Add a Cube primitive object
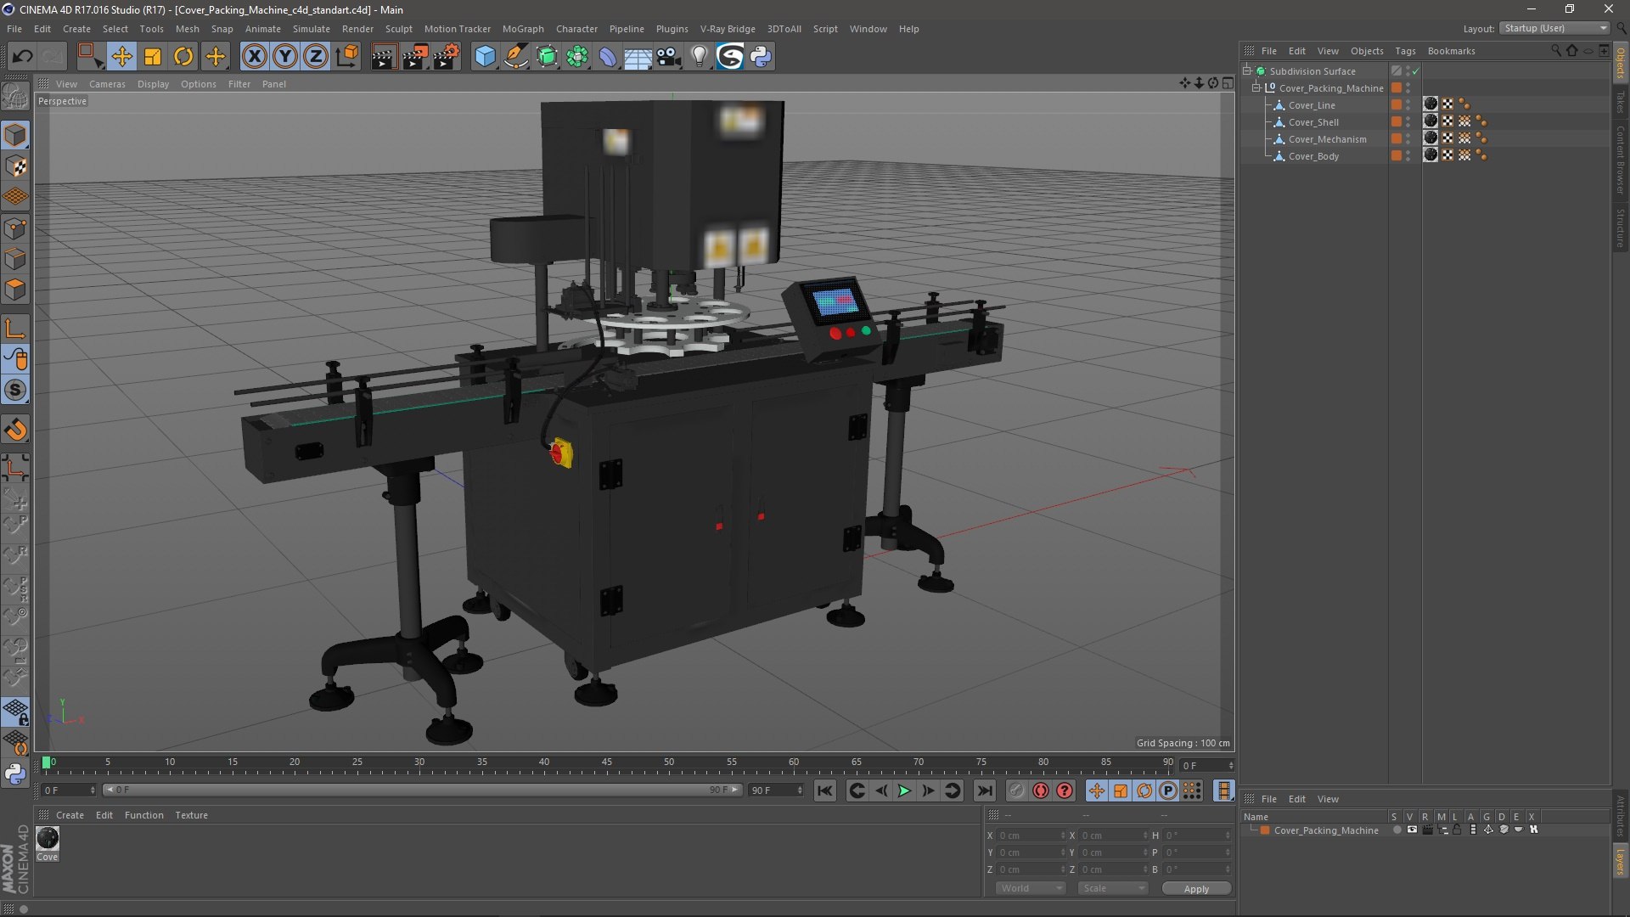 (x=485, y=57)
